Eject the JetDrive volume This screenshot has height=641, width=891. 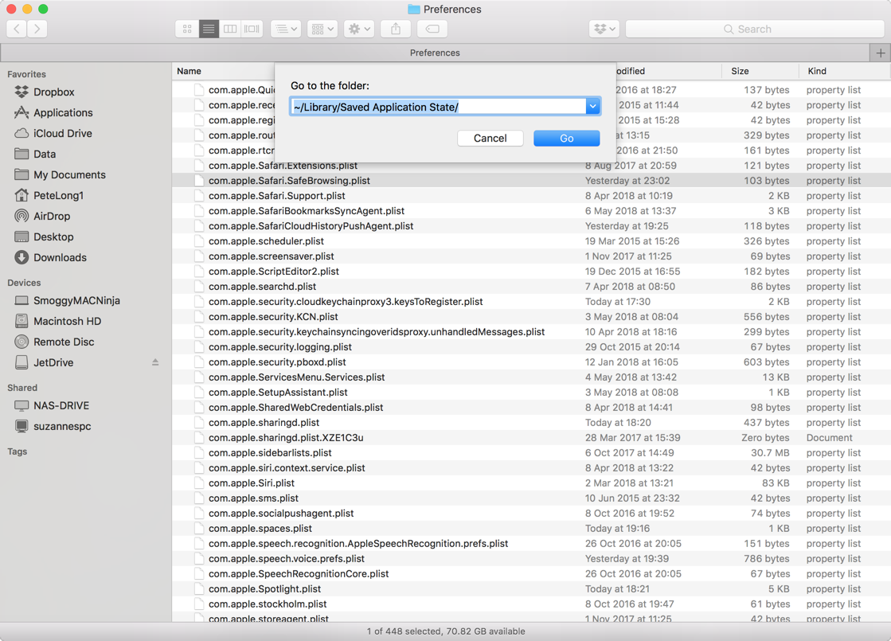(x=155, y=362)
